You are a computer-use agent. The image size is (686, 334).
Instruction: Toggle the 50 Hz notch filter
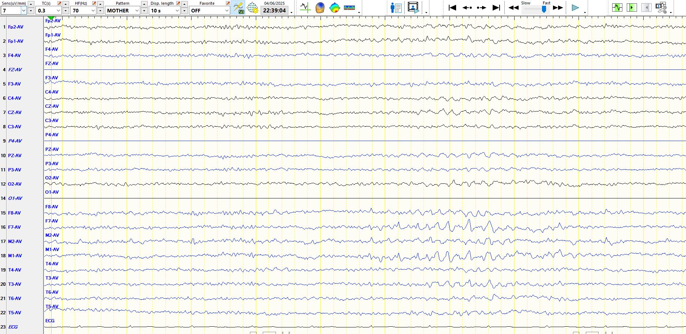point(238,7)
